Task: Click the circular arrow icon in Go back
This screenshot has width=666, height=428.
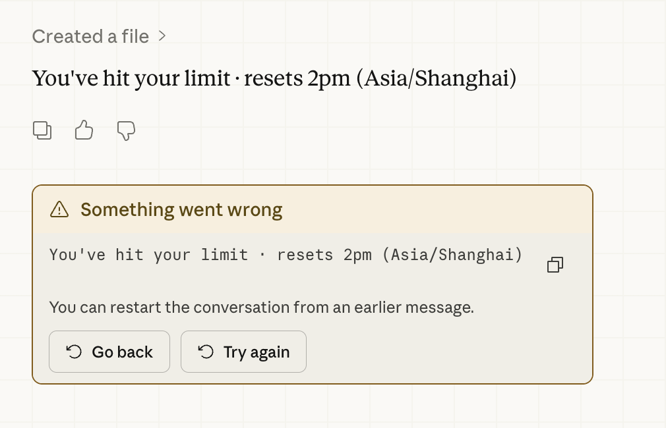Action: coord(74,352)
